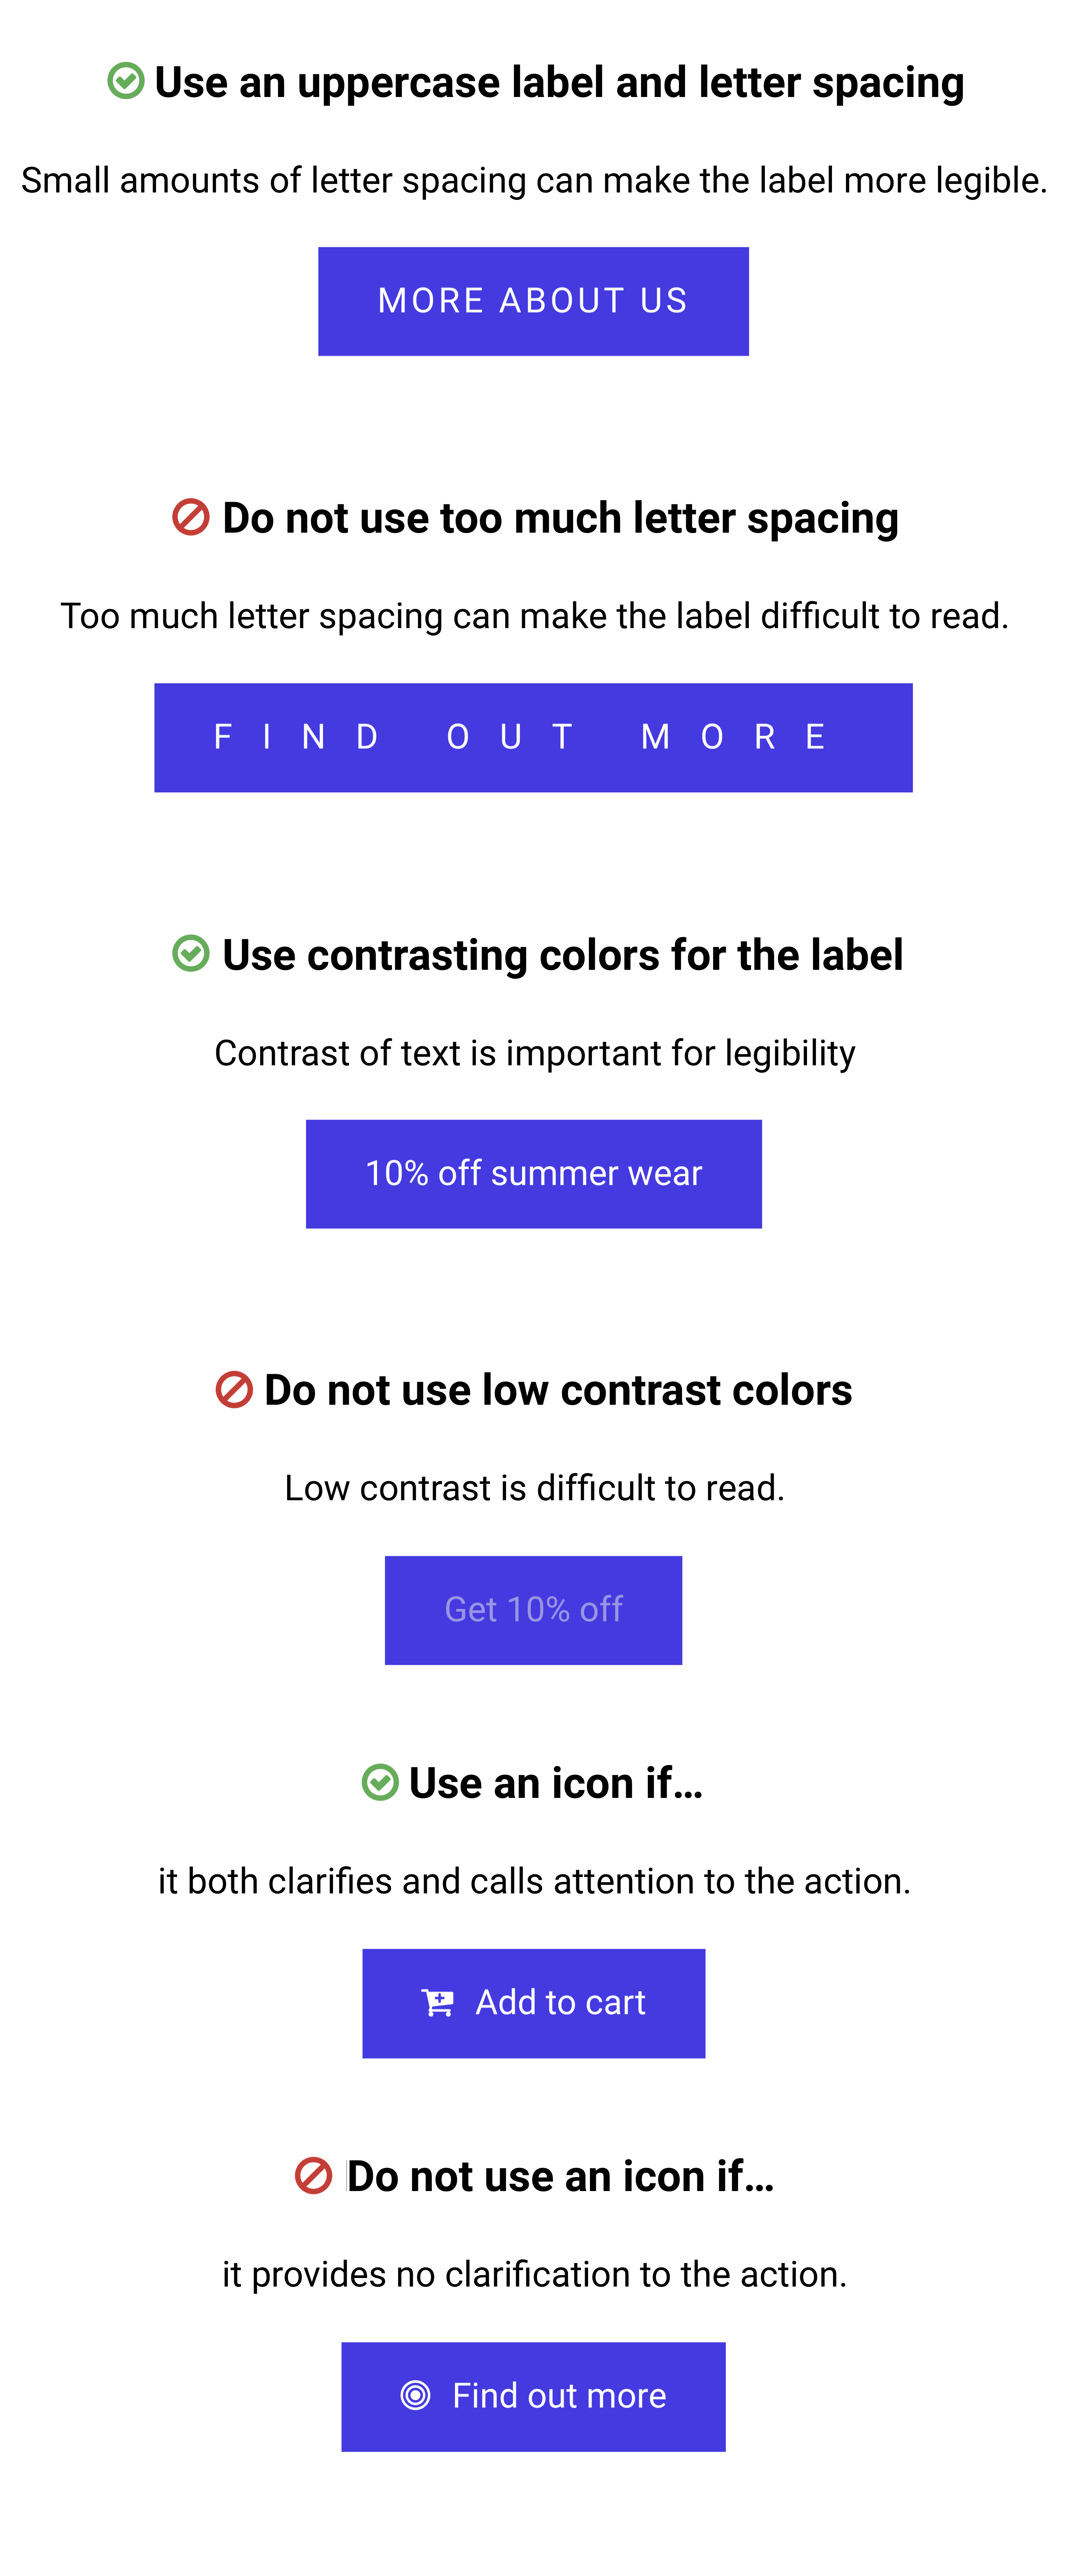The image size is (1074, 2576).
Task: Select the '10% off summer wear' button
Action: [x=533, y=1173]
